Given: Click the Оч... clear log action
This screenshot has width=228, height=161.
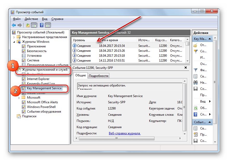Looking at the screenshot, I should click(x=203, y=64).
